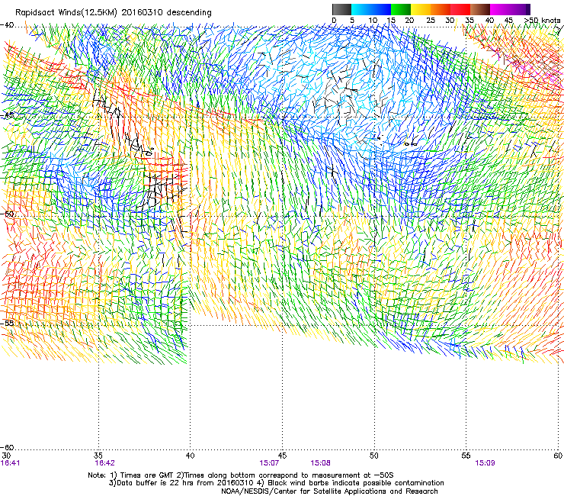This screenshot has width=564, height=496.
Task: Click the '25' label under the color bar
Action: tap(431, 20)
